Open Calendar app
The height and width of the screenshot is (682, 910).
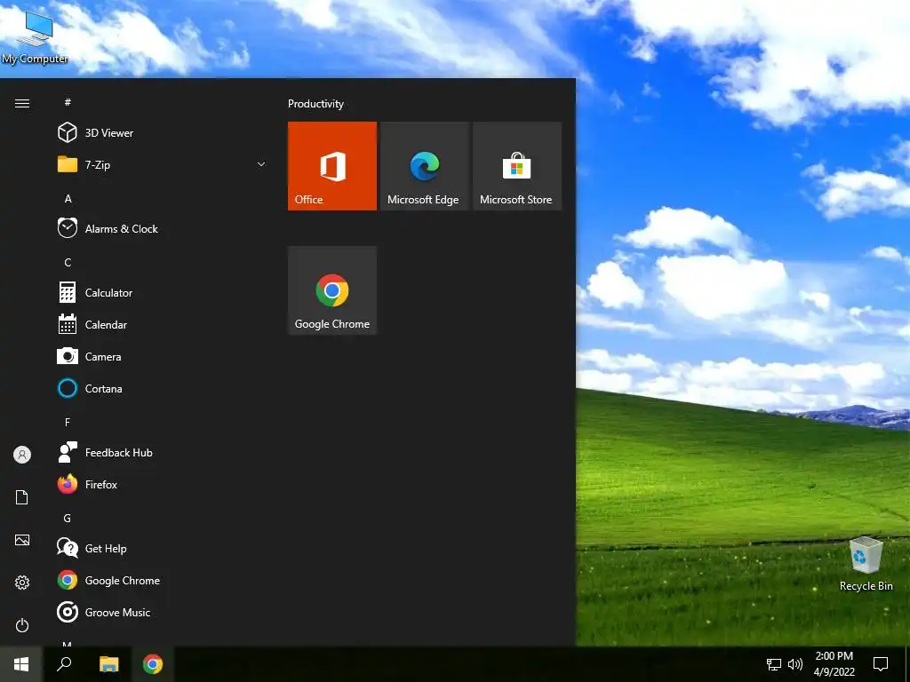click(x=163, y=325)
